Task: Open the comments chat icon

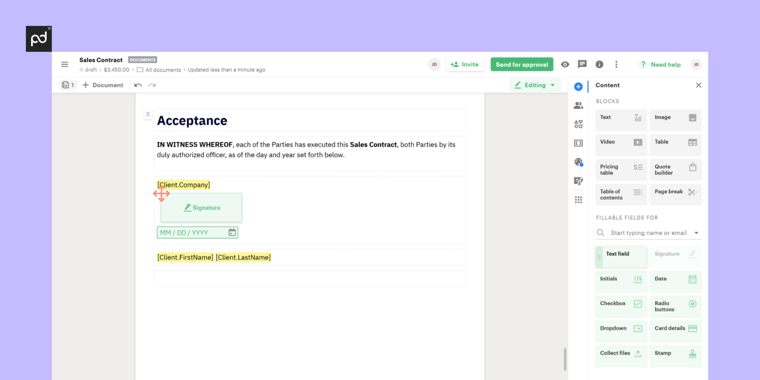Action: (582, 64)
